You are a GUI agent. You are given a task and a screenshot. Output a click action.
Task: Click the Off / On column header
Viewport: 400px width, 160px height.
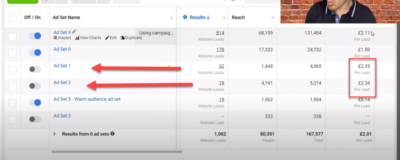pyautogui.click(x=32, y=17)
